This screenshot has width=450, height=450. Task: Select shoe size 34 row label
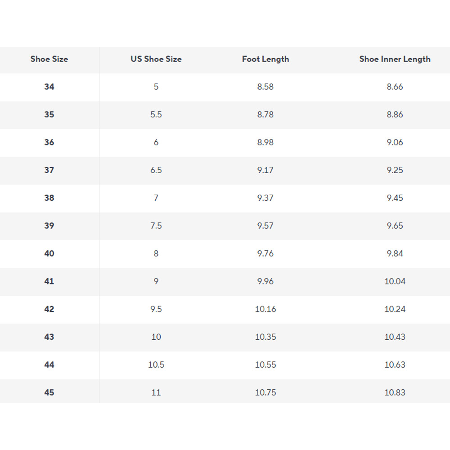coord(49,87)
